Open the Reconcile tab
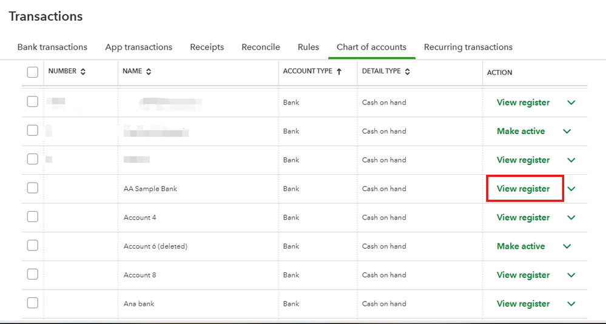Viewport: 606px width, 324px height. [261, 47]
